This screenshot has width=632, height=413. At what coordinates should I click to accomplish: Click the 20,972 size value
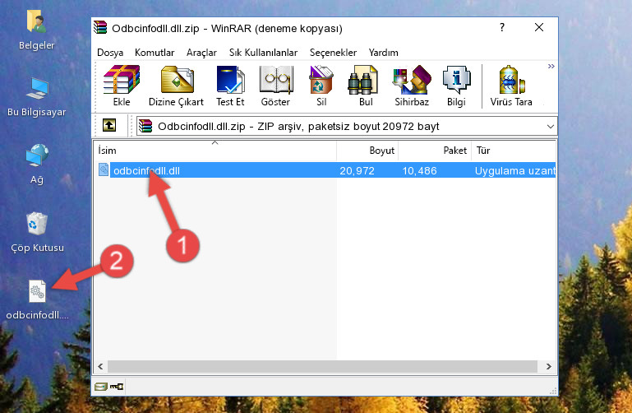358,170
